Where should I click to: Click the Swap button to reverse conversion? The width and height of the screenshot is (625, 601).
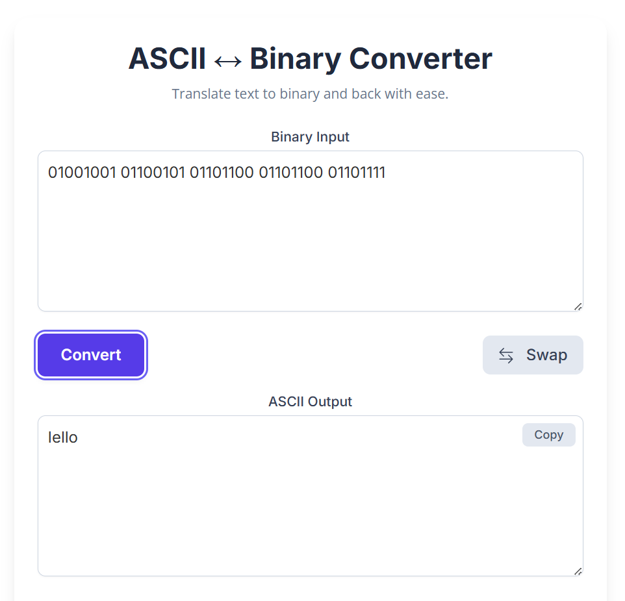(533, 354)
